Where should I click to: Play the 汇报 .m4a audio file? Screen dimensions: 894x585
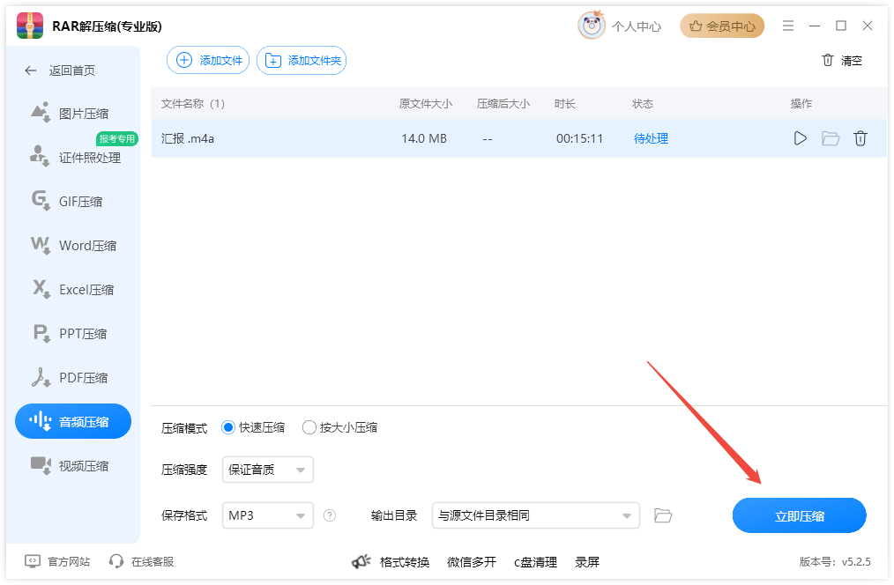point(800,138)
